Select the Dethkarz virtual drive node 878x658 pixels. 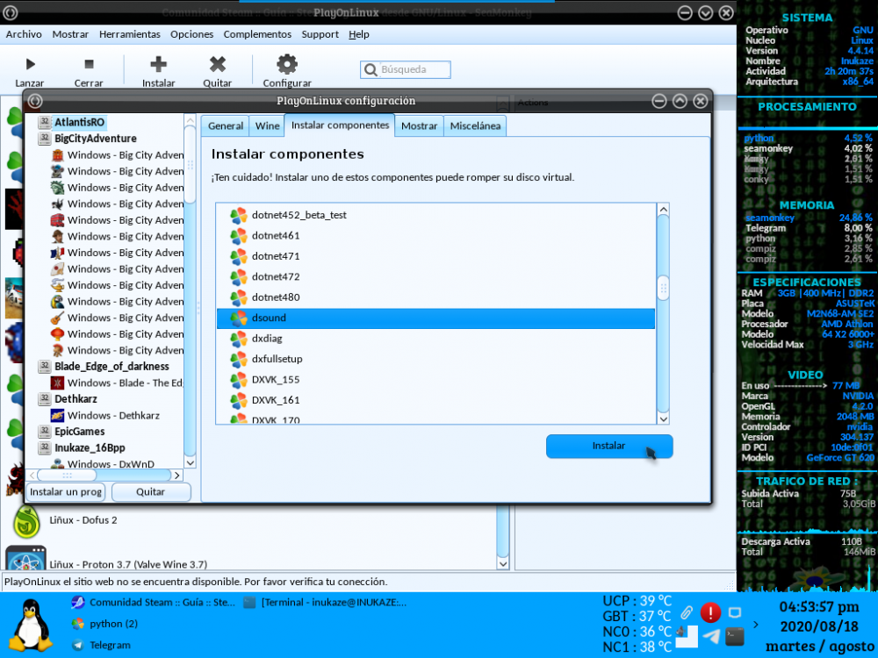point(81,399)
